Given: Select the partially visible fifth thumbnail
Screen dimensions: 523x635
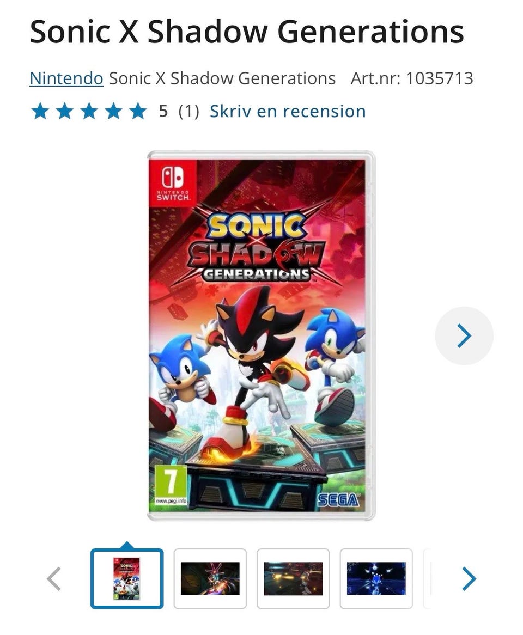Looking at the screenshot, I should pos(427,579).
